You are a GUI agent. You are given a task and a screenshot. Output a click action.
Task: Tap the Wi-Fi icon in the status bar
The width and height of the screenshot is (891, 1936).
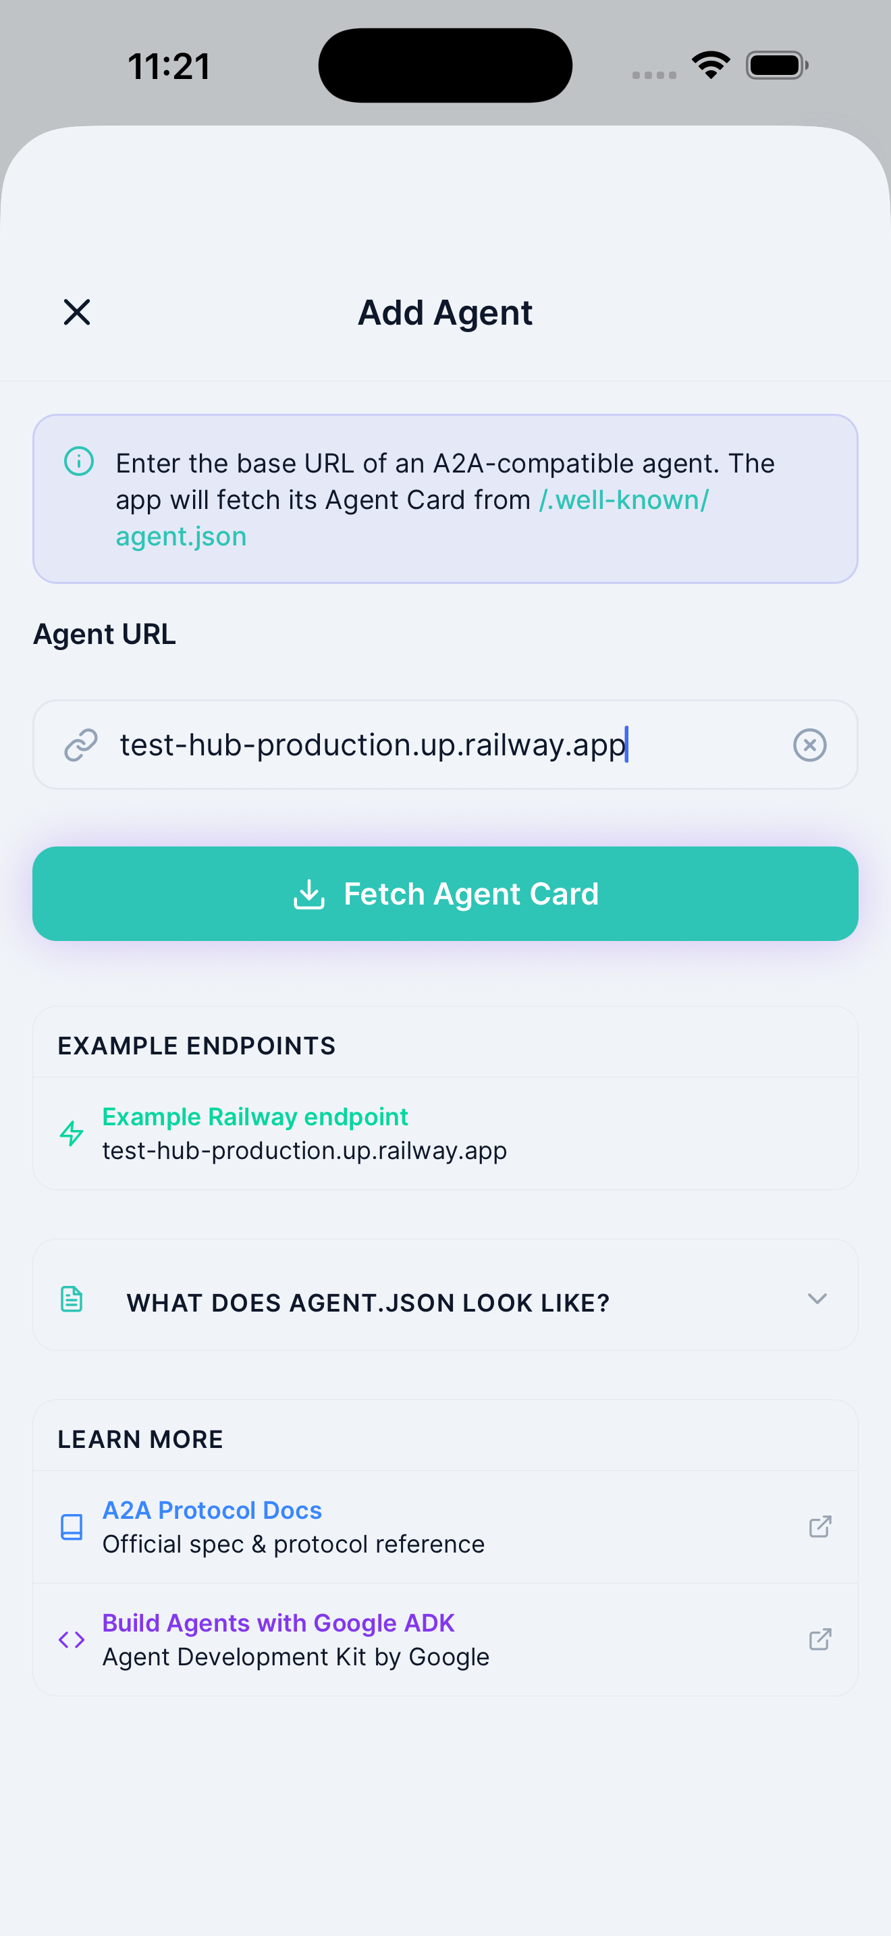pos(709,65)
